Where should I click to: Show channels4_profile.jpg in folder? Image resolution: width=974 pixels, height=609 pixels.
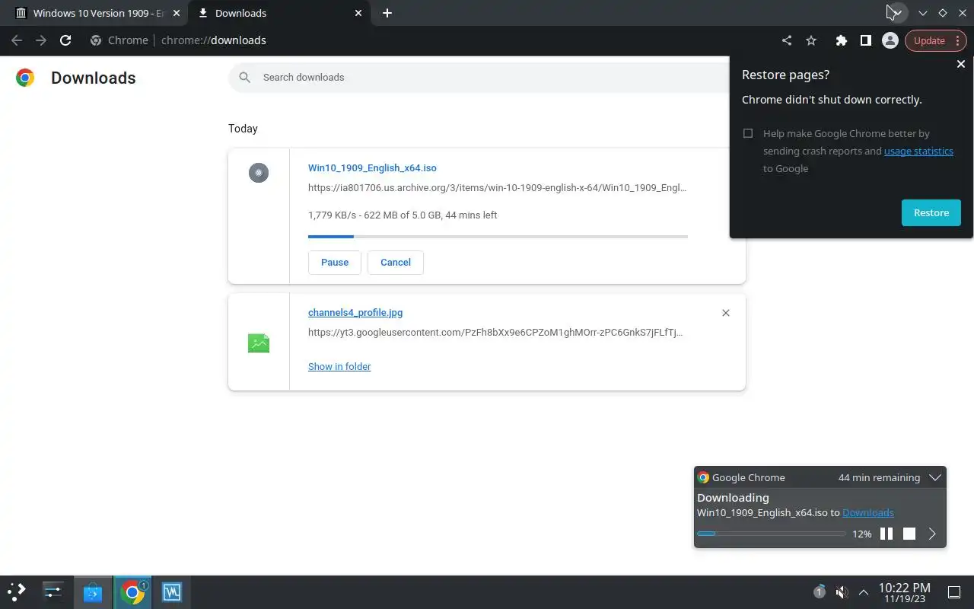[x=339, y=366]
